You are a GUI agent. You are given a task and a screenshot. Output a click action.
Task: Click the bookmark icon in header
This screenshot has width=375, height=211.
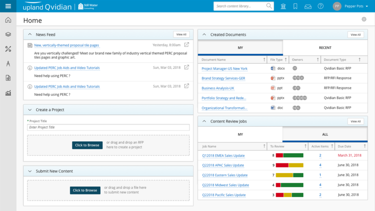pyautogui.click(x=296, y=6)
